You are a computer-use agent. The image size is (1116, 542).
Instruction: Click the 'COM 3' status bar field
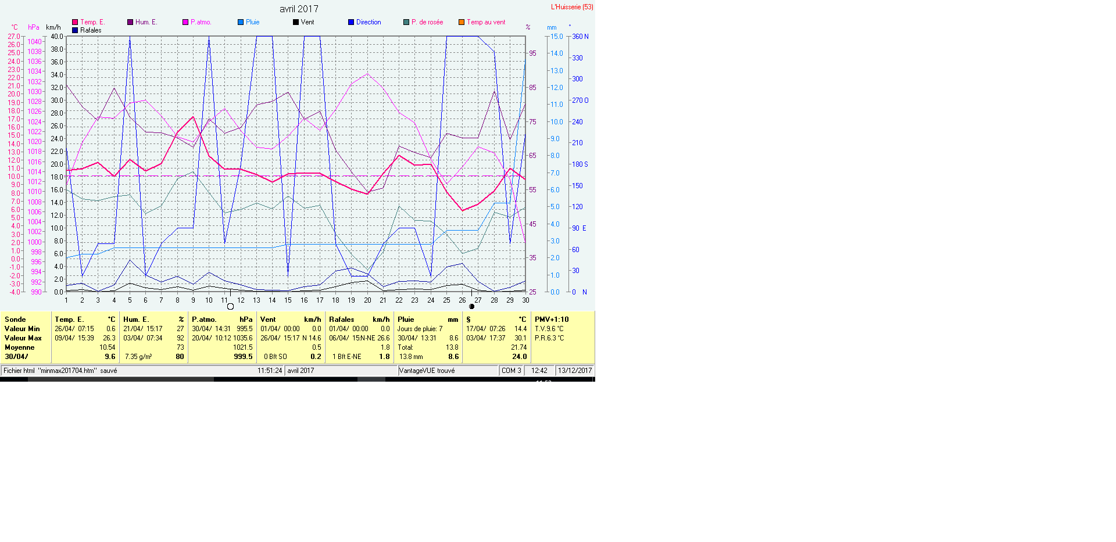tap(512, 371)
